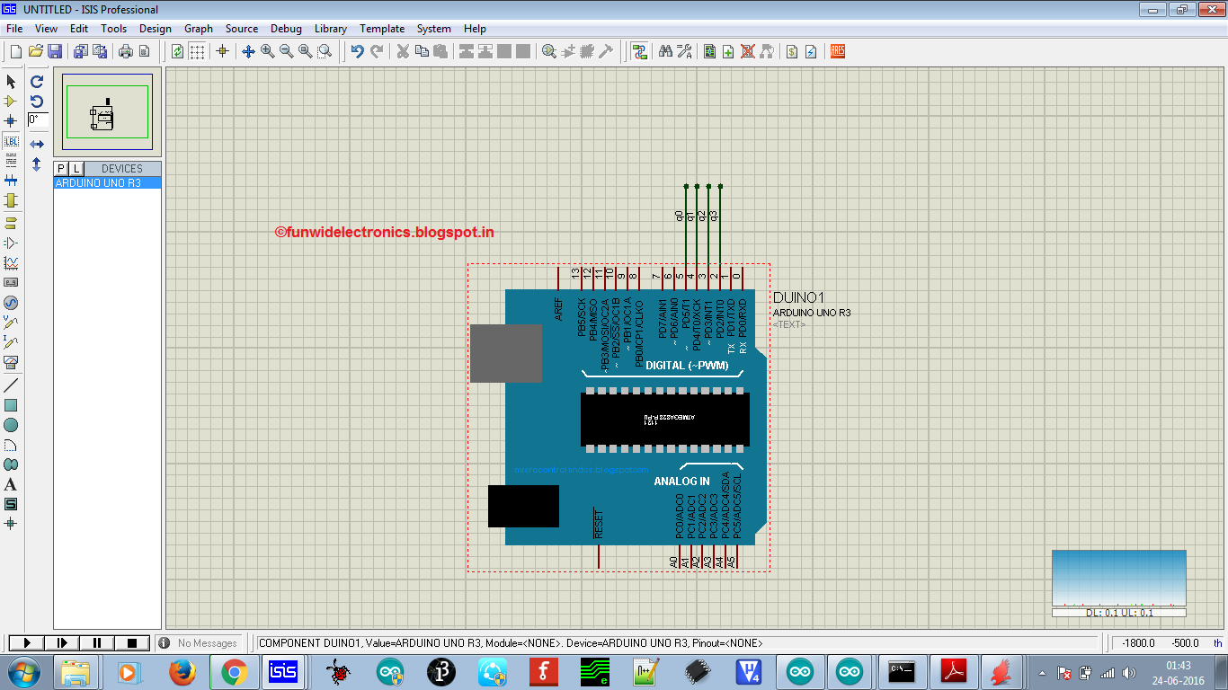Open the Debug menu
Viewport: 1228px width, 690px height.
286,29
